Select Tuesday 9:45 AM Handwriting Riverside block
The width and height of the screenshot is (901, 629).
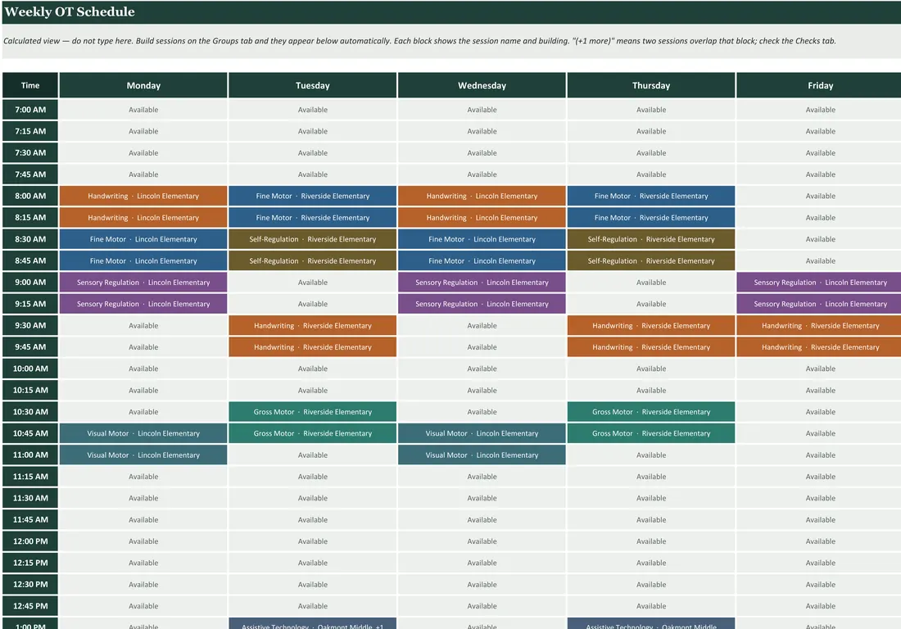click(x=313, y=347)
